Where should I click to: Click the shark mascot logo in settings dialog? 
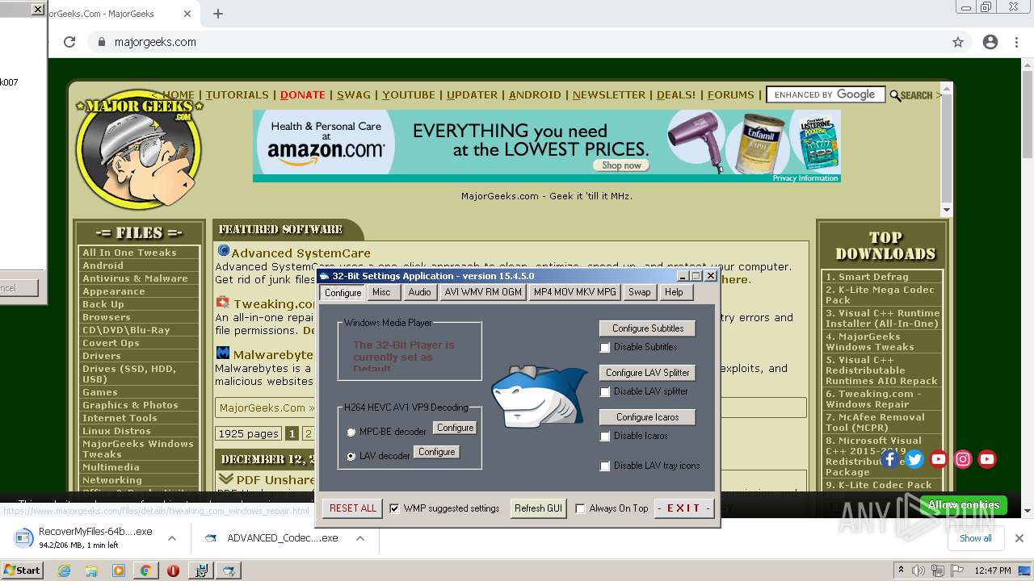coord(539,395)
